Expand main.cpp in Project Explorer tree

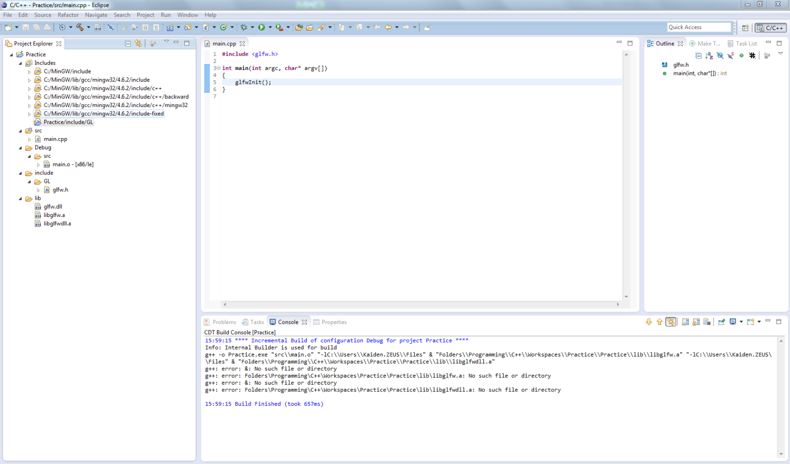(x=29, y=140)
